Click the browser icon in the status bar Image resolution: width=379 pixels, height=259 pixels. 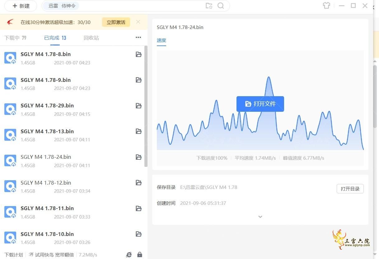point(129,255)
